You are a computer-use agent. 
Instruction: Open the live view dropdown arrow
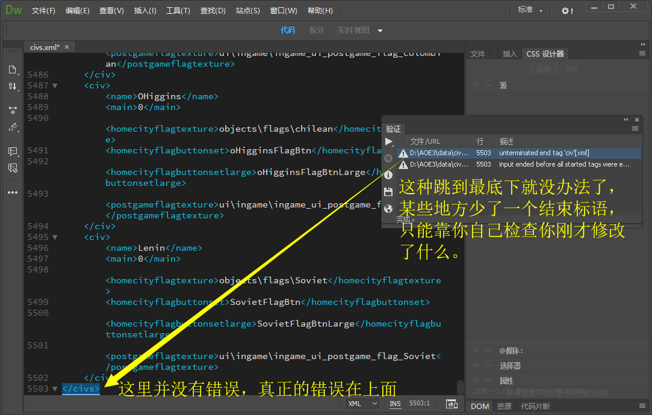click(x=380, y=31)
